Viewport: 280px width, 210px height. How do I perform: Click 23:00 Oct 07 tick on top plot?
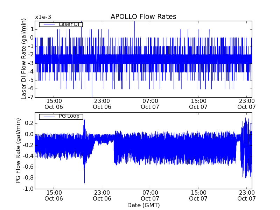pos(247,104)
